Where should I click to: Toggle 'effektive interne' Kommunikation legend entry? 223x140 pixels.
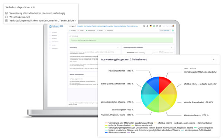coord(183,123)
